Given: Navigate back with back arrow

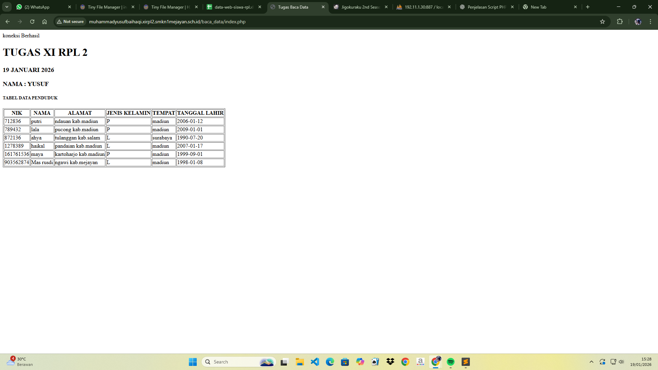Looking at the screenshot, I should 8,22.
